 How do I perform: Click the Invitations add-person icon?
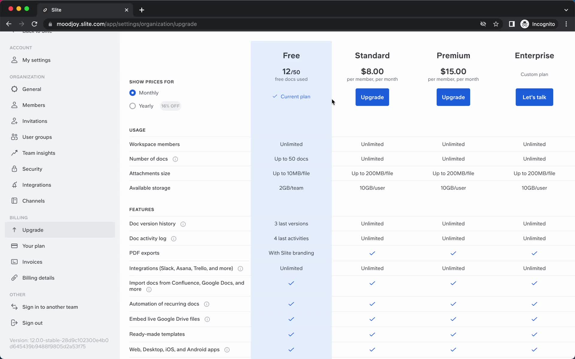14,121
